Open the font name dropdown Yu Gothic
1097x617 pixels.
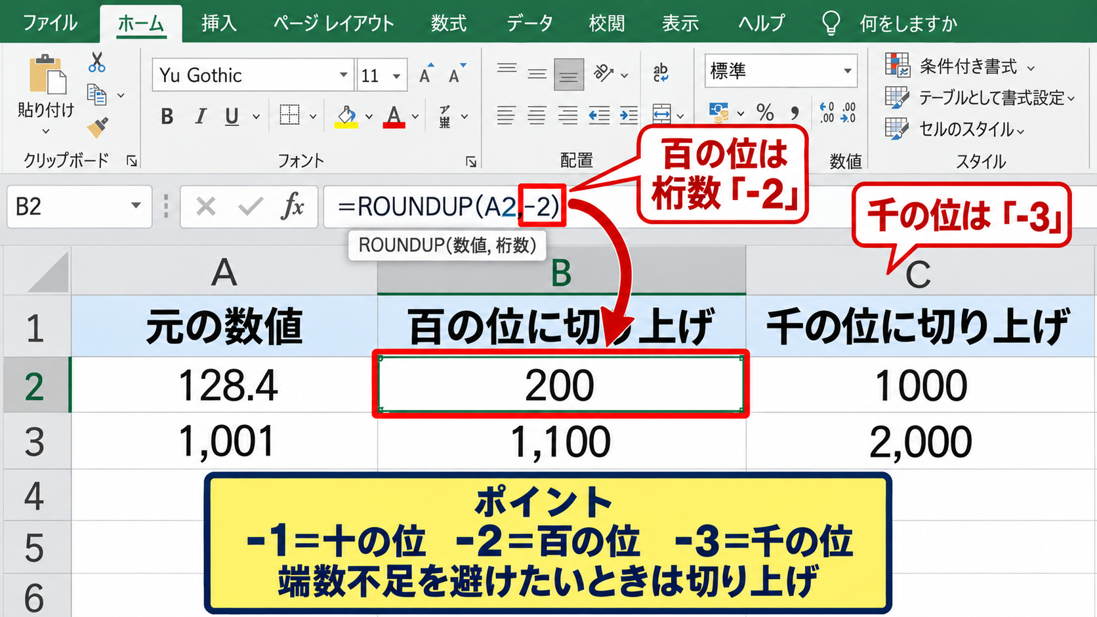pyautogui.click(x=344, y=75)
